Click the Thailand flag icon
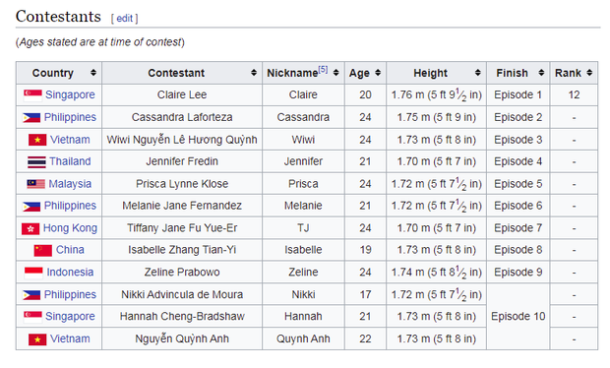The image size is (610, 368). [x=36, y=161]
